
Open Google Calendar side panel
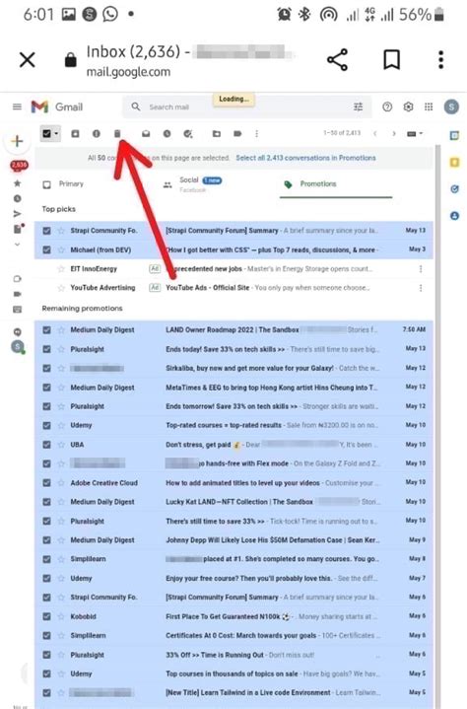[454, 135]
